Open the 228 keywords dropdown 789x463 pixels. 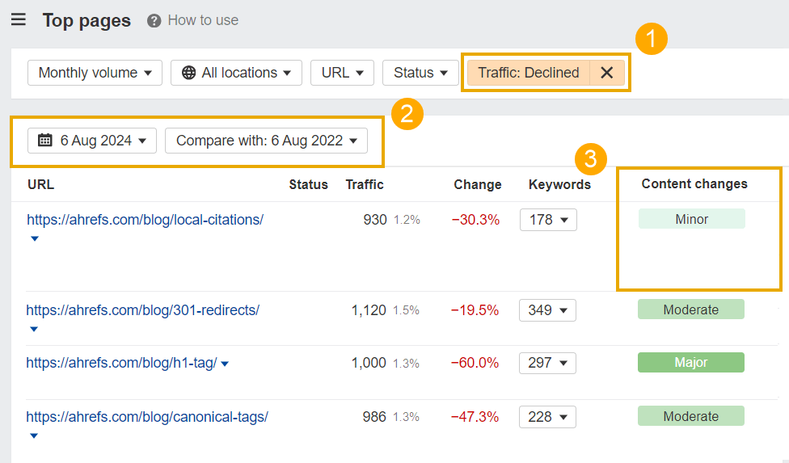pyautogui.click(x=547, y=417)
